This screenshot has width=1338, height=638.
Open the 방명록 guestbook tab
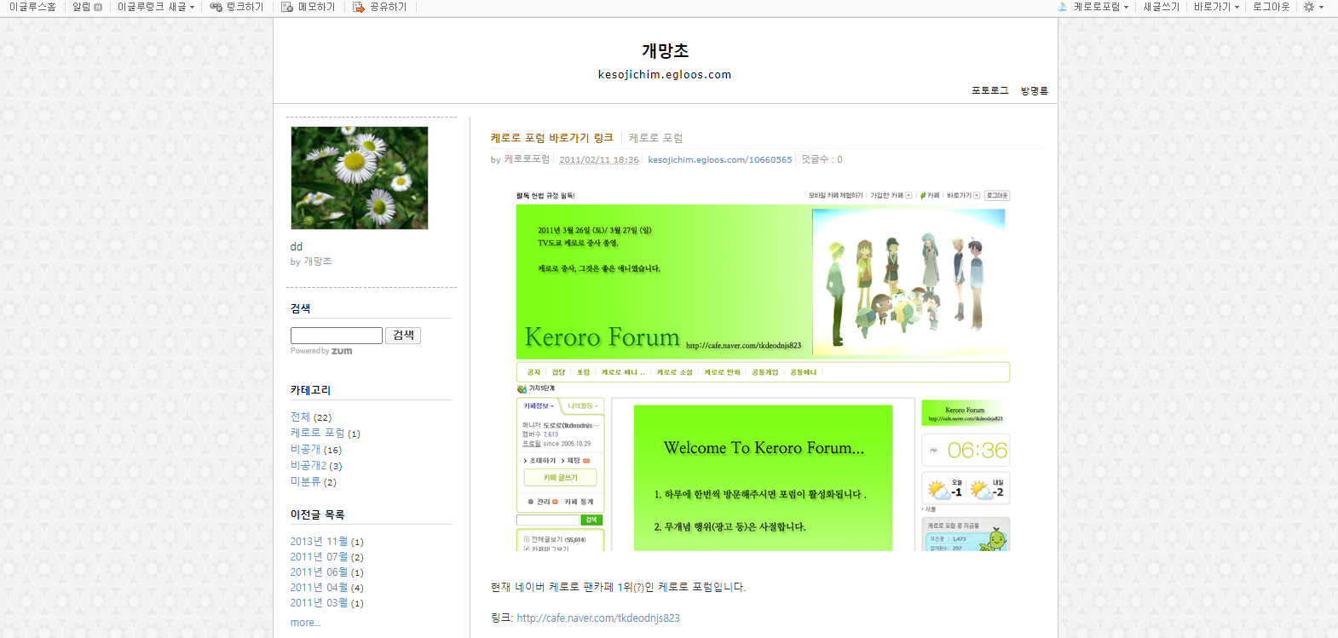(1035, 90)
